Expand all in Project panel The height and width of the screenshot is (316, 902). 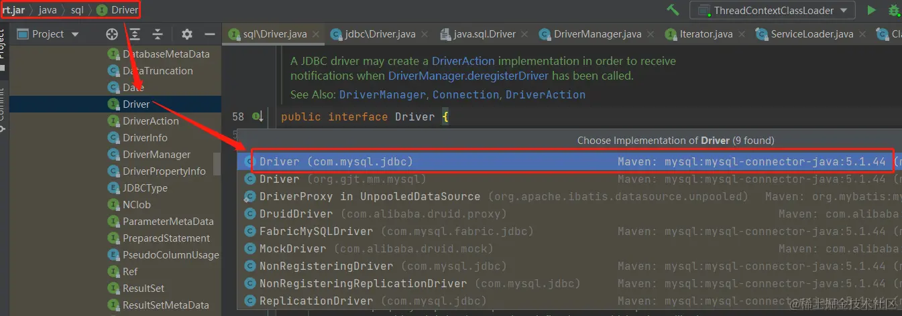(x=135, y=34)
